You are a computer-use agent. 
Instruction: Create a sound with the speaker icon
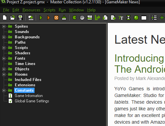pos(82,18)
